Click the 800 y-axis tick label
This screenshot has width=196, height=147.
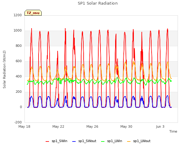(19, 46)
